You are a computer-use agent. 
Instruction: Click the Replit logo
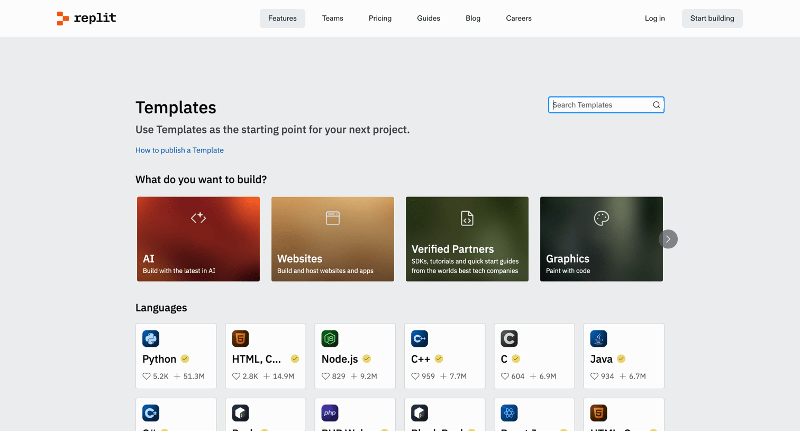(86, 18)
